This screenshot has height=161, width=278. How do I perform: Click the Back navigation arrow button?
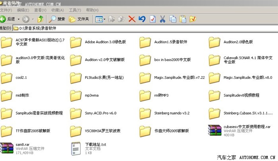(3, 19)
